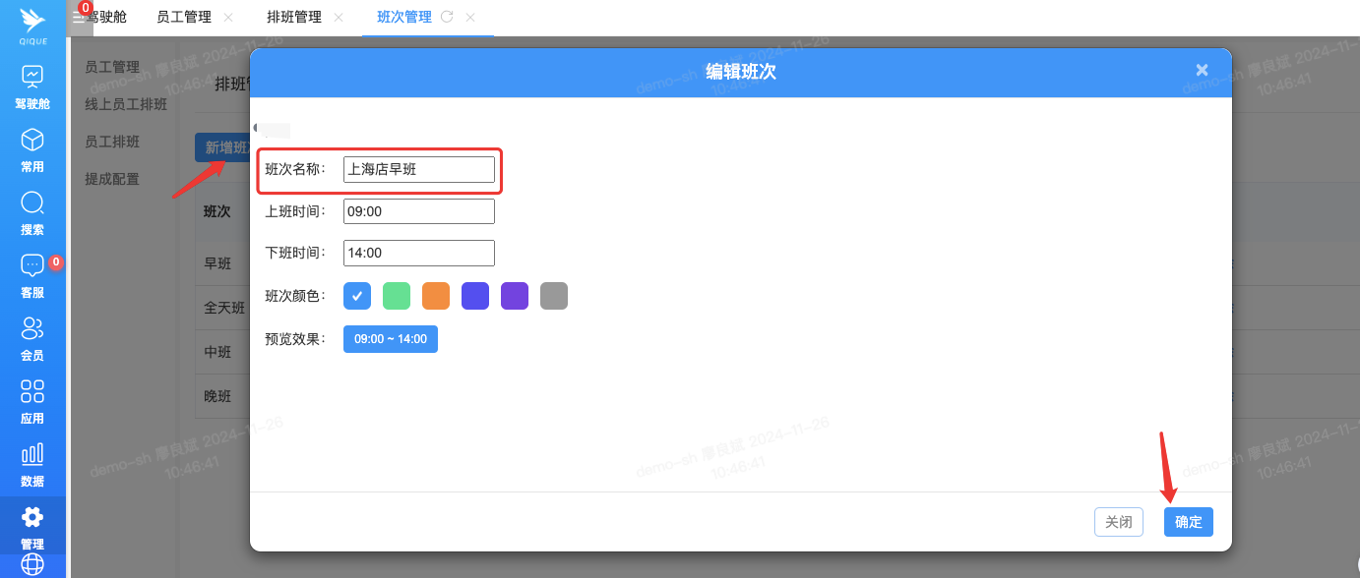The height and width of the screenshot is (578, 1360).
Task: Open the 驾驶舱 dashboard sidebar icon
Action: click(x=32, y=77)
